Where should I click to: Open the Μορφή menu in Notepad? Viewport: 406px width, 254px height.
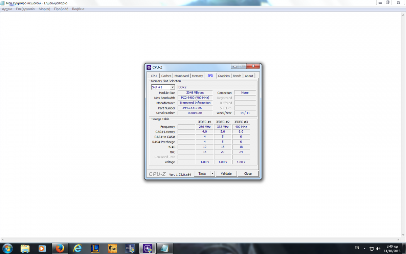tap(44, 9)
